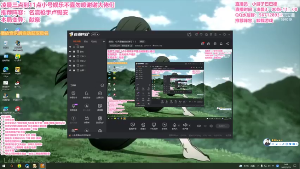Open the 主播任务 tool
The height and width of the screenshot is (169, 300).
coord(100,95)
